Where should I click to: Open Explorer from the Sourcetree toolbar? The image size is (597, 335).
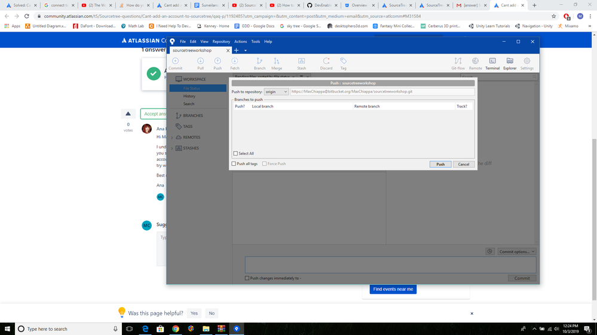click(510, 63)
